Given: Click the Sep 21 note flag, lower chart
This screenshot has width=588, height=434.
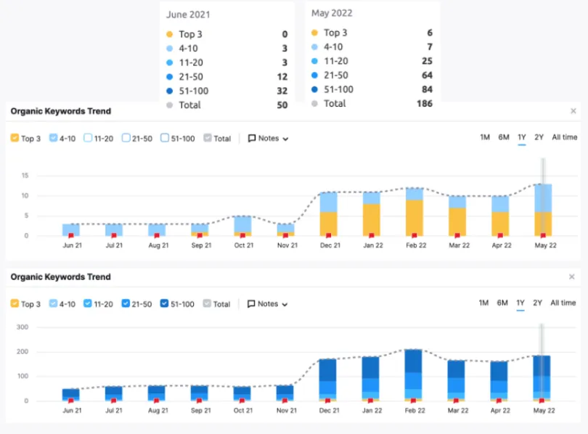Looking at the screenshot, I should click(x=199, y=401).
